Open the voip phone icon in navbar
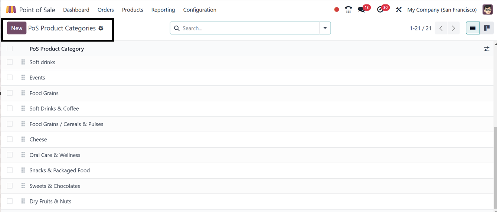497x212 pixels. point(348,10)
